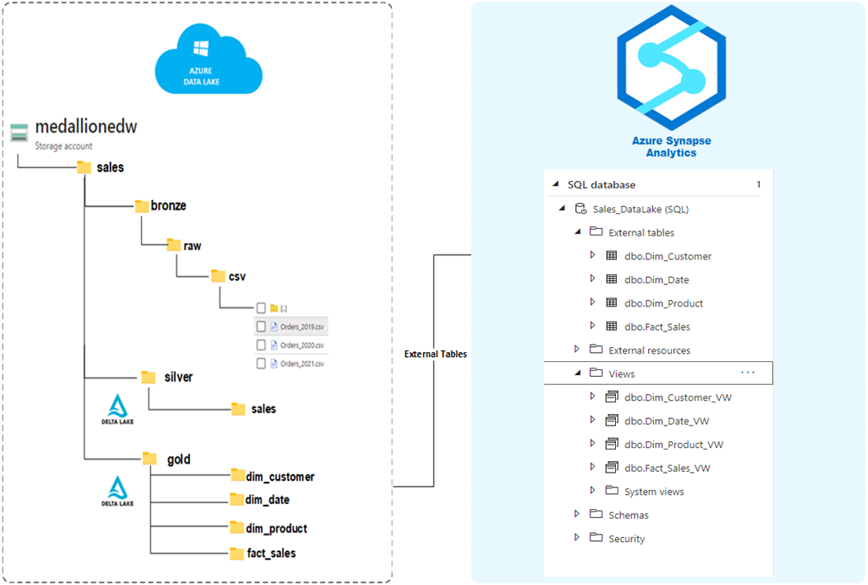
Task: Collapse the External tables folder
Action: pos(576,232)
